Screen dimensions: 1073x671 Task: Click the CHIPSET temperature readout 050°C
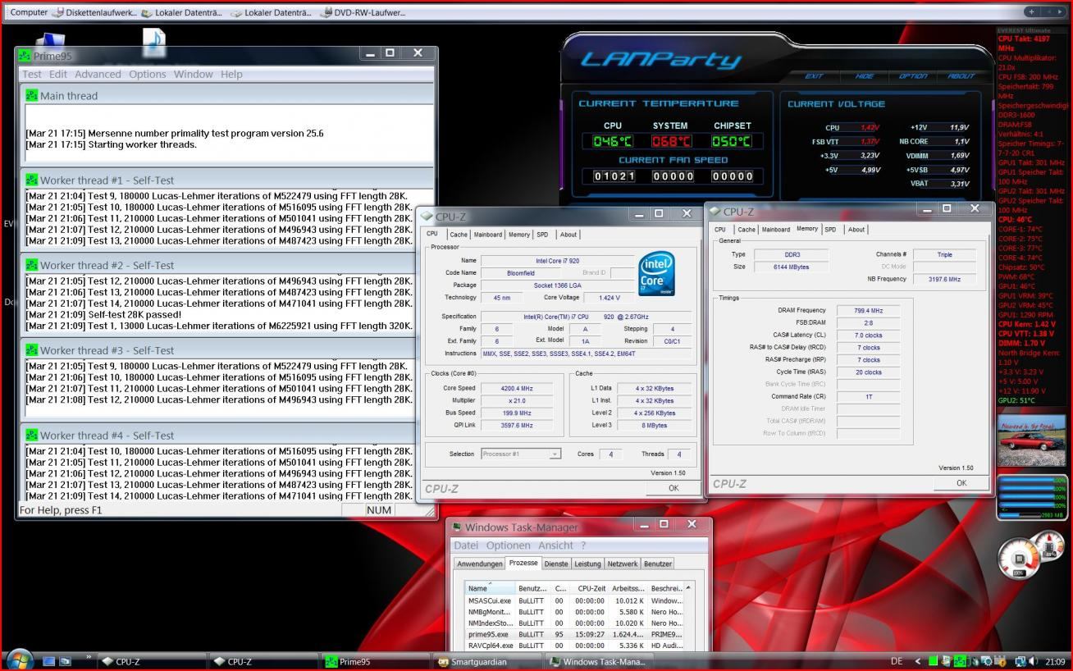[x=732, y=141]
